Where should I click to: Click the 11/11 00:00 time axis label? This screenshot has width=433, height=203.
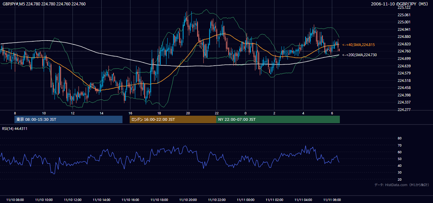[246, 200]
